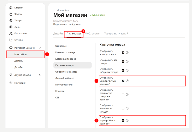Open CSS settings section
This screenshot has height=132, width=192.
(72, 98)
